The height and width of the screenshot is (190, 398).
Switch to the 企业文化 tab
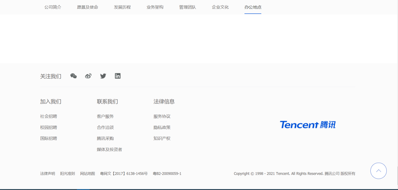(x=220, y=7)
